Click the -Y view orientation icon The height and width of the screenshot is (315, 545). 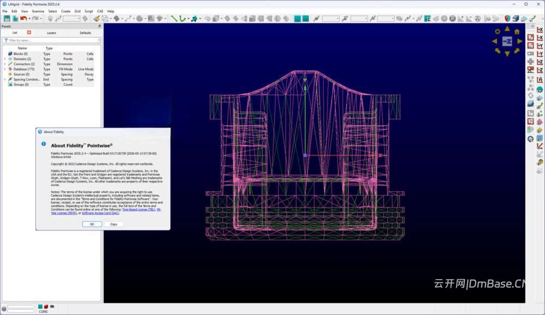coord(540,54)
